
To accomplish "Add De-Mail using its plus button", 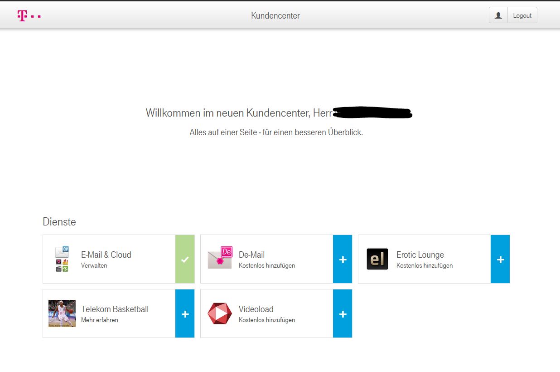I will pyautogui.click(x=343, y=259).
